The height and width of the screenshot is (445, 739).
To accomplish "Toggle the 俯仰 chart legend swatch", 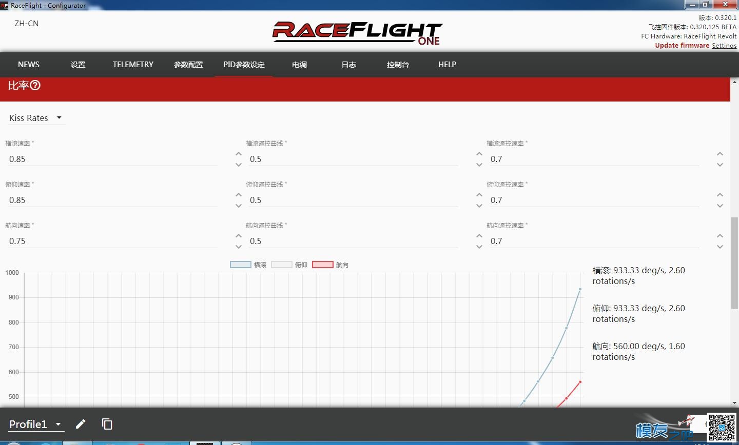I will [x=281, y=265].
